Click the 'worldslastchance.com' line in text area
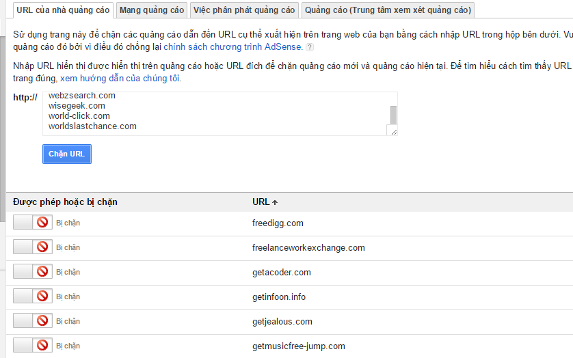The width and height of the screenshot is (573, 358). click(92, 126)
